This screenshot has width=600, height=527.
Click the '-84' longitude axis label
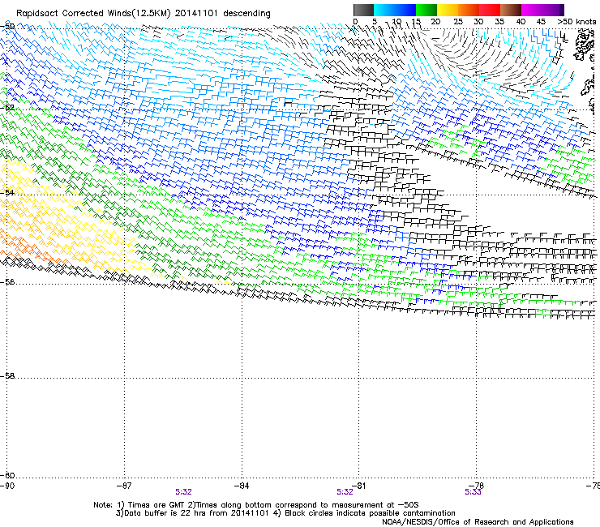pos(242,486)
